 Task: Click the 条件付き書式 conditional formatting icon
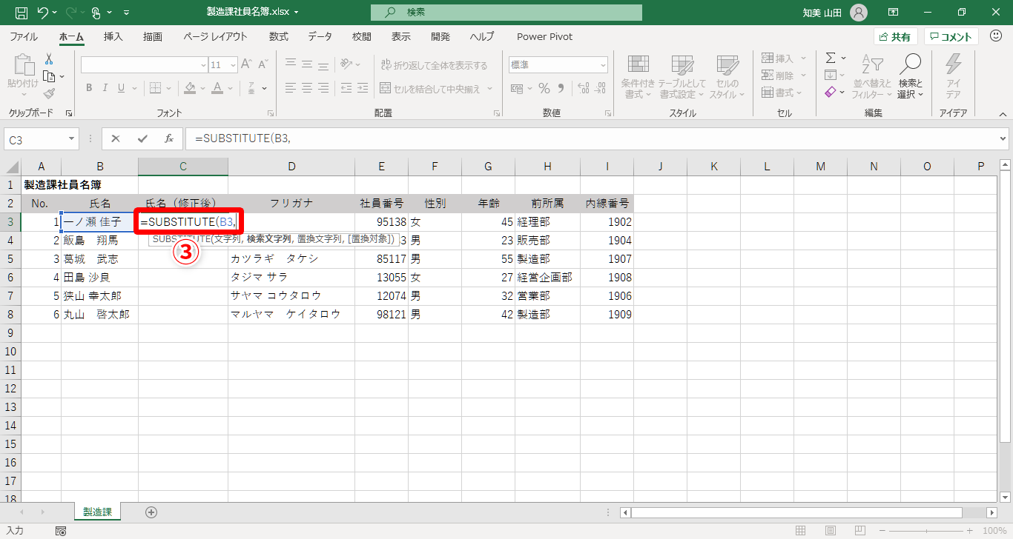(x=638, y=76)
